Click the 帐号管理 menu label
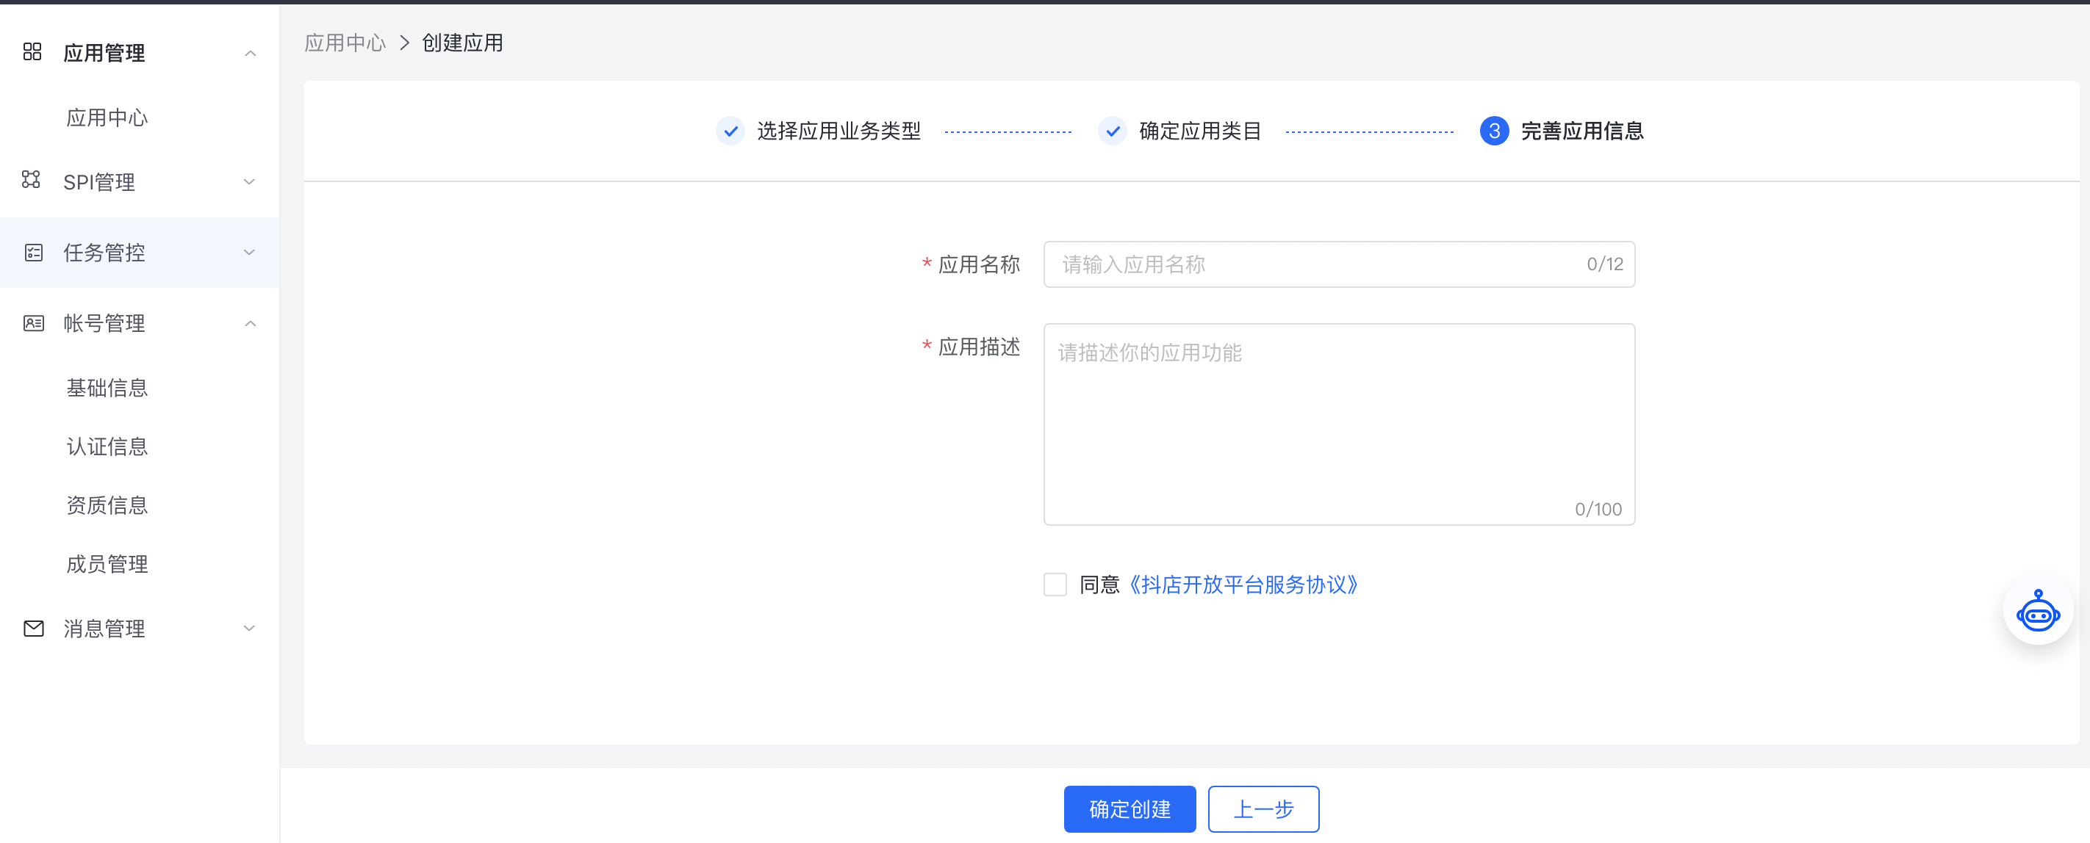The image size is (2090, 843). (x=104, y=323)
